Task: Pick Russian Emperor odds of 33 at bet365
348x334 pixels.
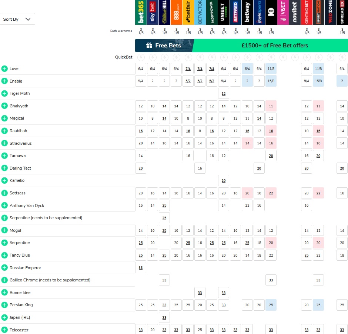Action: point(141,268)
